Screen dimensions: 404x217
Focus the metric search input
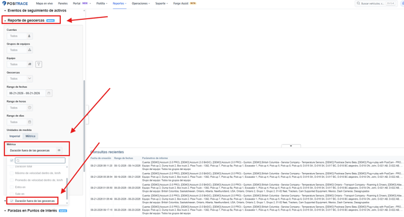pyautogui.click(x=40, y=160)
